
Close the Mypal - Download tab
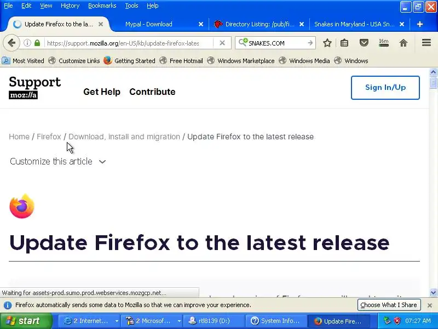coord(201,24)
